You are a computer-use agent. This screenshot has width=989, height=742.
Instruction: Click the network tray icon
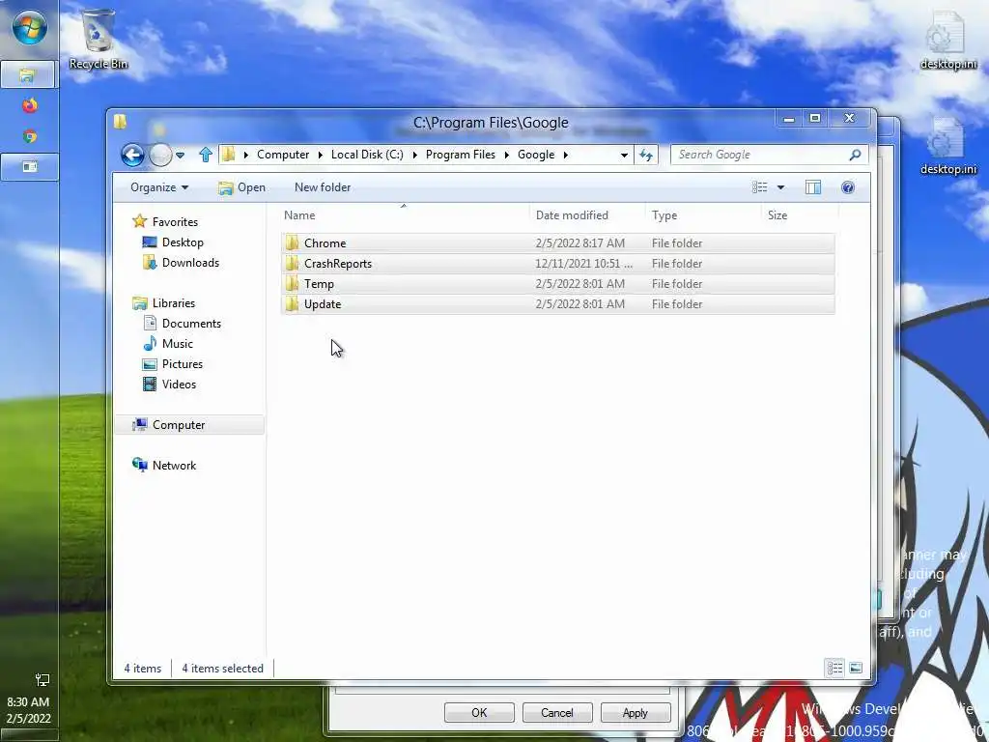42,679
